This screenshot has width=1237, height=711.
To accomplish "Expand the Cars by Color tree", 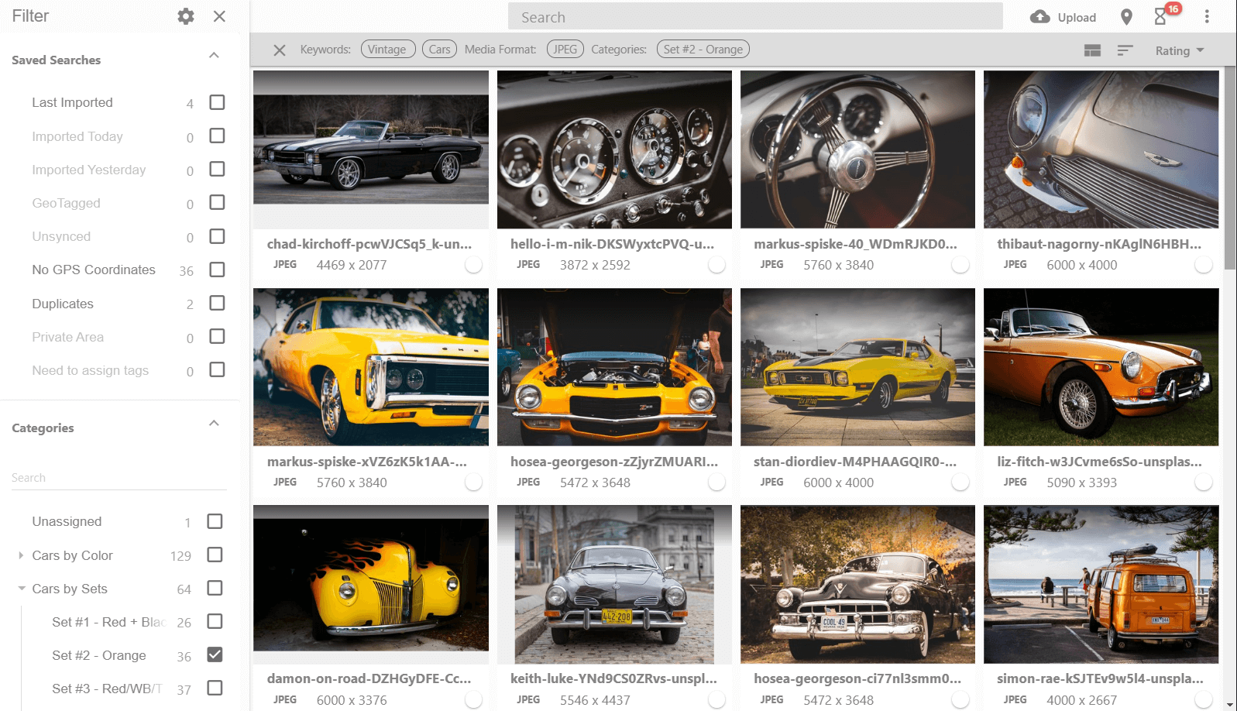I will [x=21, y=555].
